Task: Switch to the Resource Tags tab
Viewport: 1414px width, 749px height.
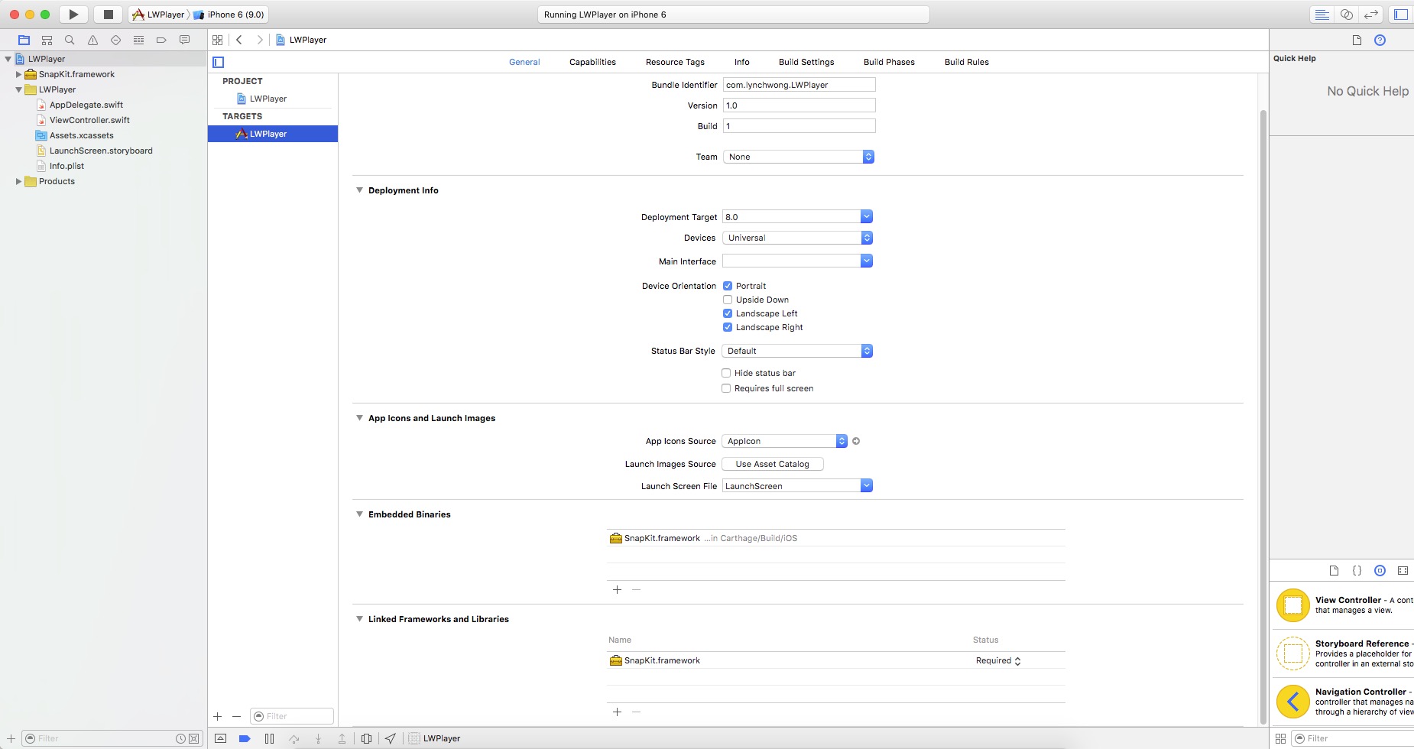Action: coord(675,62)
